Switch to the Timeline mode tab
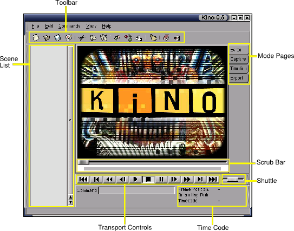Screen dimensions: 294x231 coord(239,68)
